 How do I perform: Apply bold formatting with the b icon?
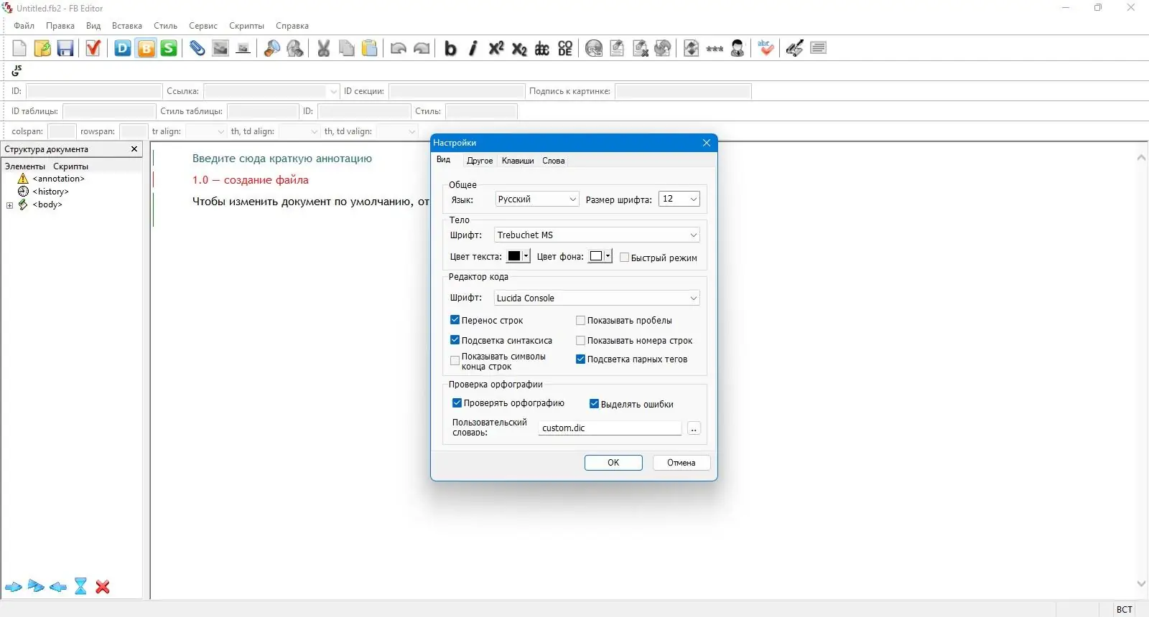pos(450,48)
